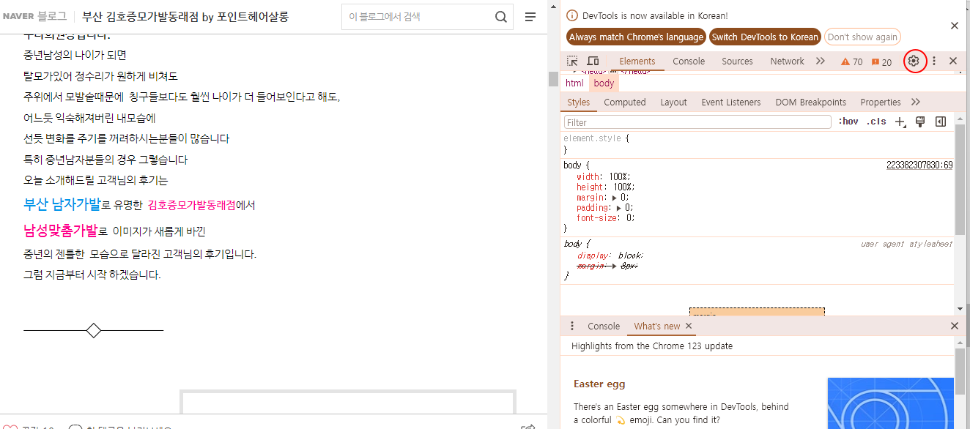The image size is (970, 429).
Task: Focus the Styles Filter input
Action: click(x=697, y=122)
